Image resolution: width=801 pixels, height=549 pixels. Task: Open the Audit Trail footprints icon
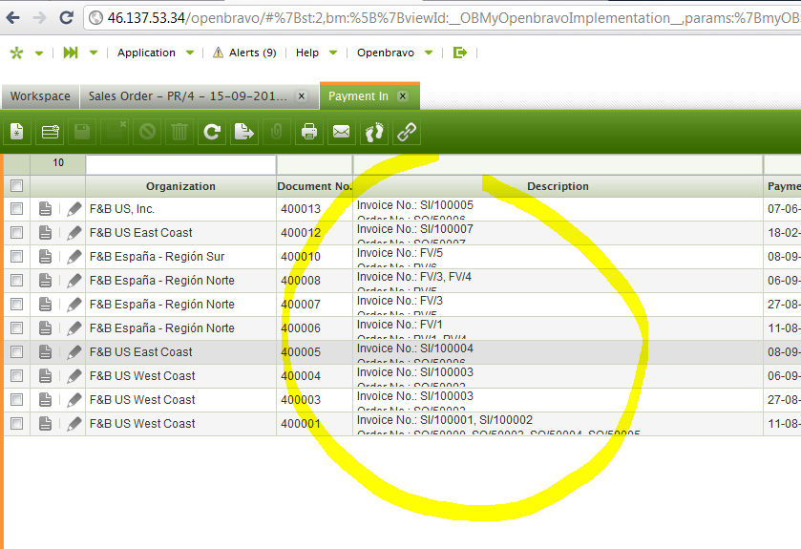click(374, 132)
